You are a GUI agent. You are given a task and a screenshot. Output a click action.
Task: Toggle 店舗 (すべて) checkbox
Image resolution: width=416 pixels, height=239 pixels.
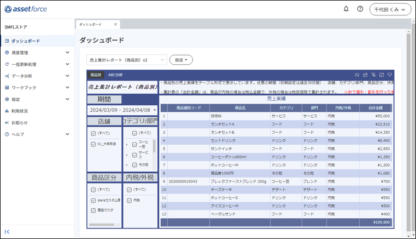point(93,133)
